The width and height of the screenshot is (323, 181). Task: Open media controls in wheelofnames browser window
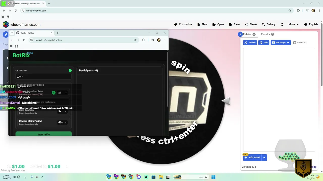pos(307,11)
